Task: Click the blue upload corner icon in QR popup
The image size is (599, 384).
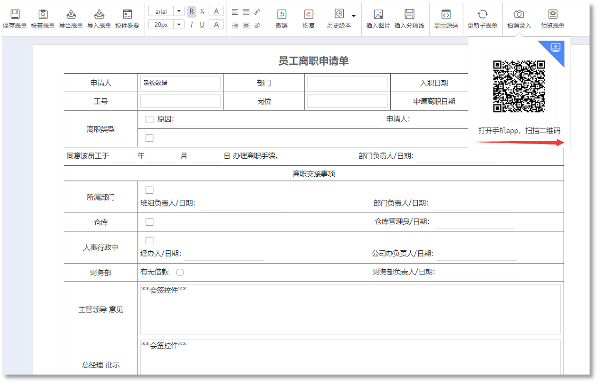Action: 556,47
